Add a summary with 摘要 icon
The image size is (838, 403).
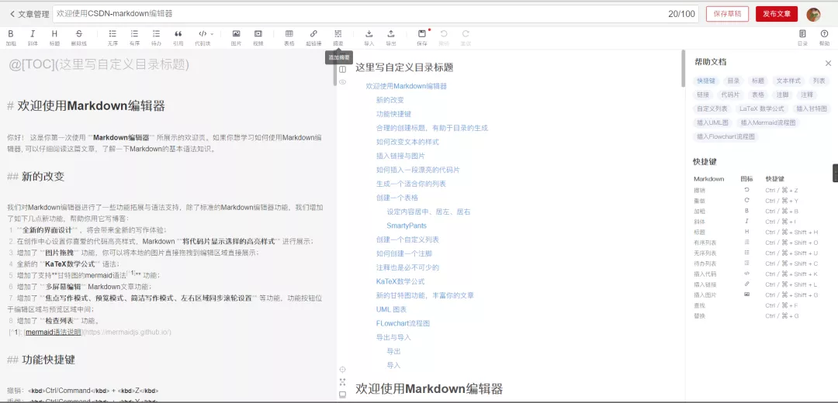coord(338,37)
